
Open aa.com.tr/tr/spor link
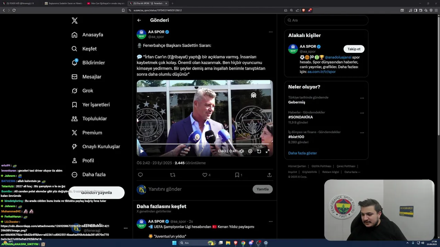[321, 72]
